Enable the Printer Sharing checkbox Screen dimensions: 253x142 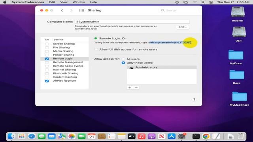47,55
